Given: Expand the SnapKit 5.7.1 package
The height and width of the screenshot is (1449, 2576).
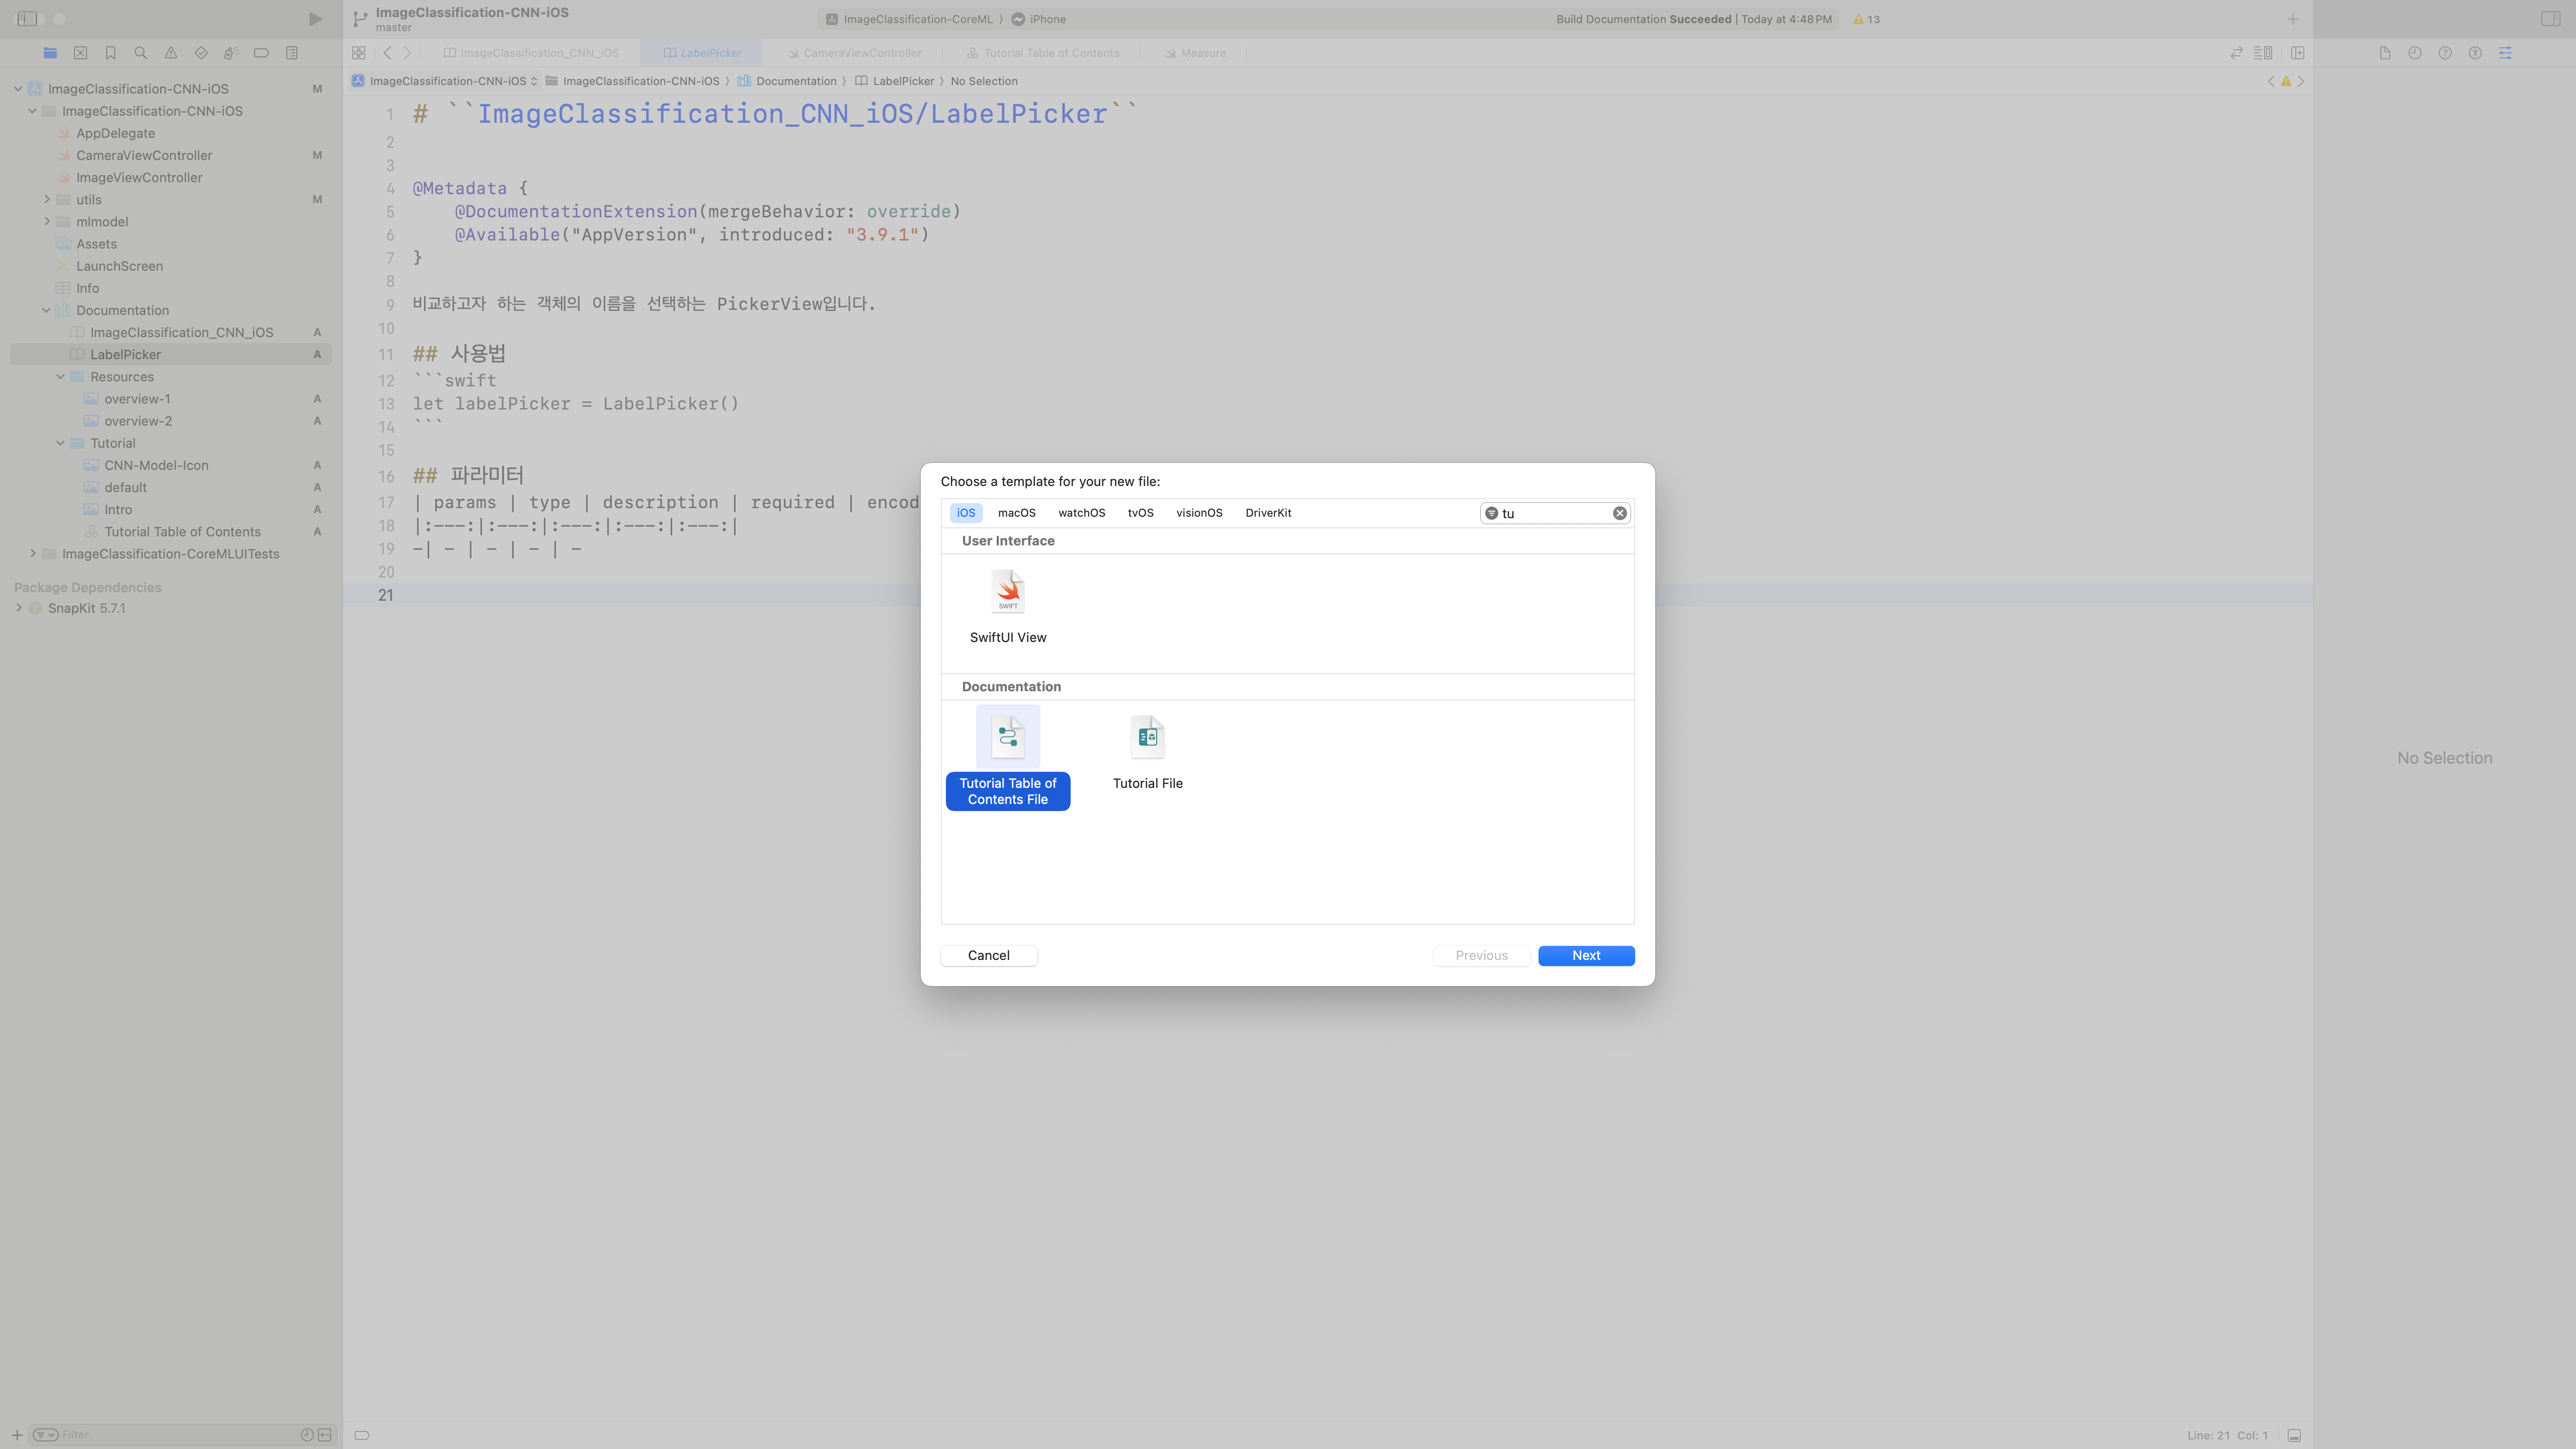Looking at the screenshot, I should (18, 608).
